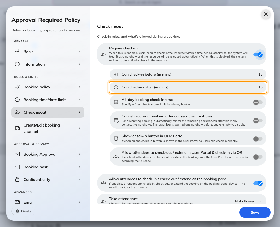
Task: Expand the Create/Edit booking channel chevron
Action: point(79,128)
